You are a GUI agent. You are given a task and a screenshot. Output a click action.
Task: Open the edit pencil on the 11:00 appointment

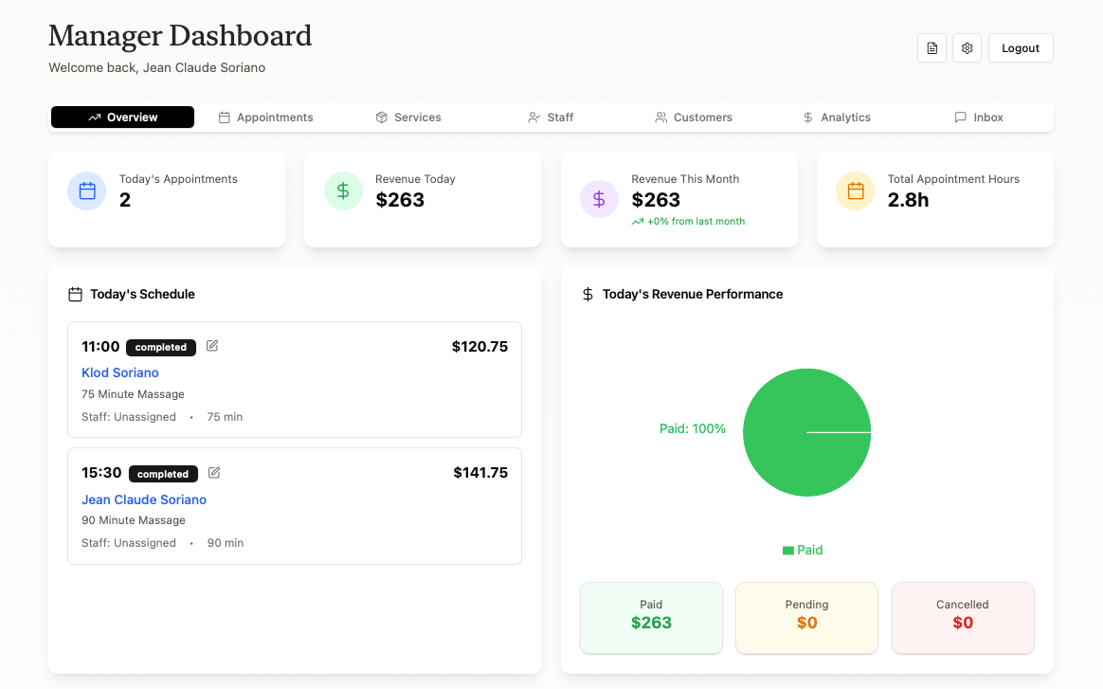(x=211, y=346)
